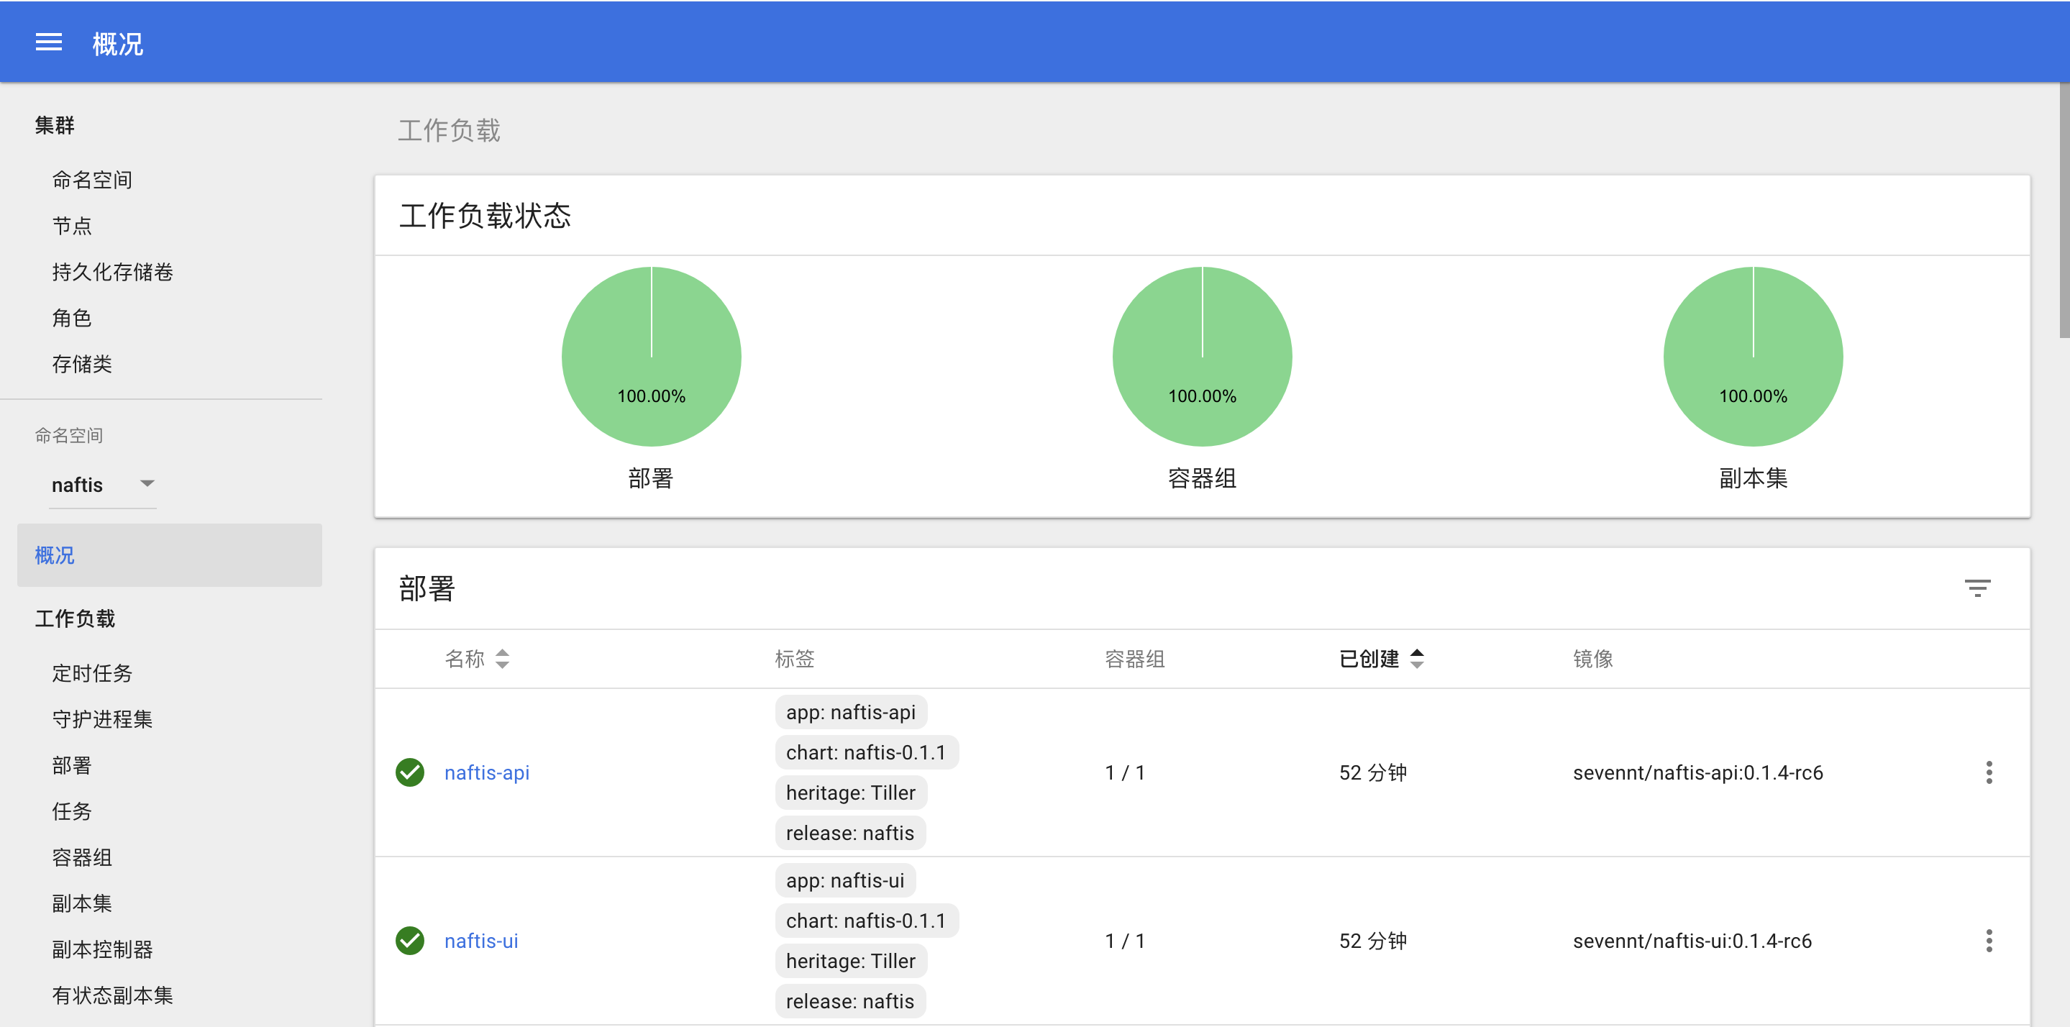Sort deployments by 名称 arrow icon
Image resolution: width=2070 pixels, height=1027 pixels.
[502, 659]
